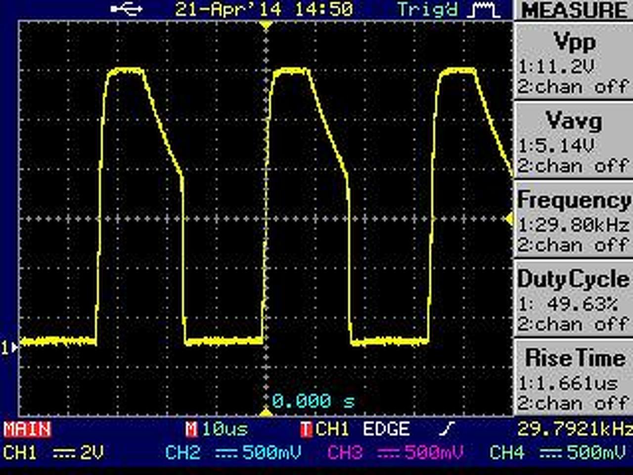The width and height of the screenshot is (633, 475).
Task: Click the Trig'd status text
Action: [427, 9]
